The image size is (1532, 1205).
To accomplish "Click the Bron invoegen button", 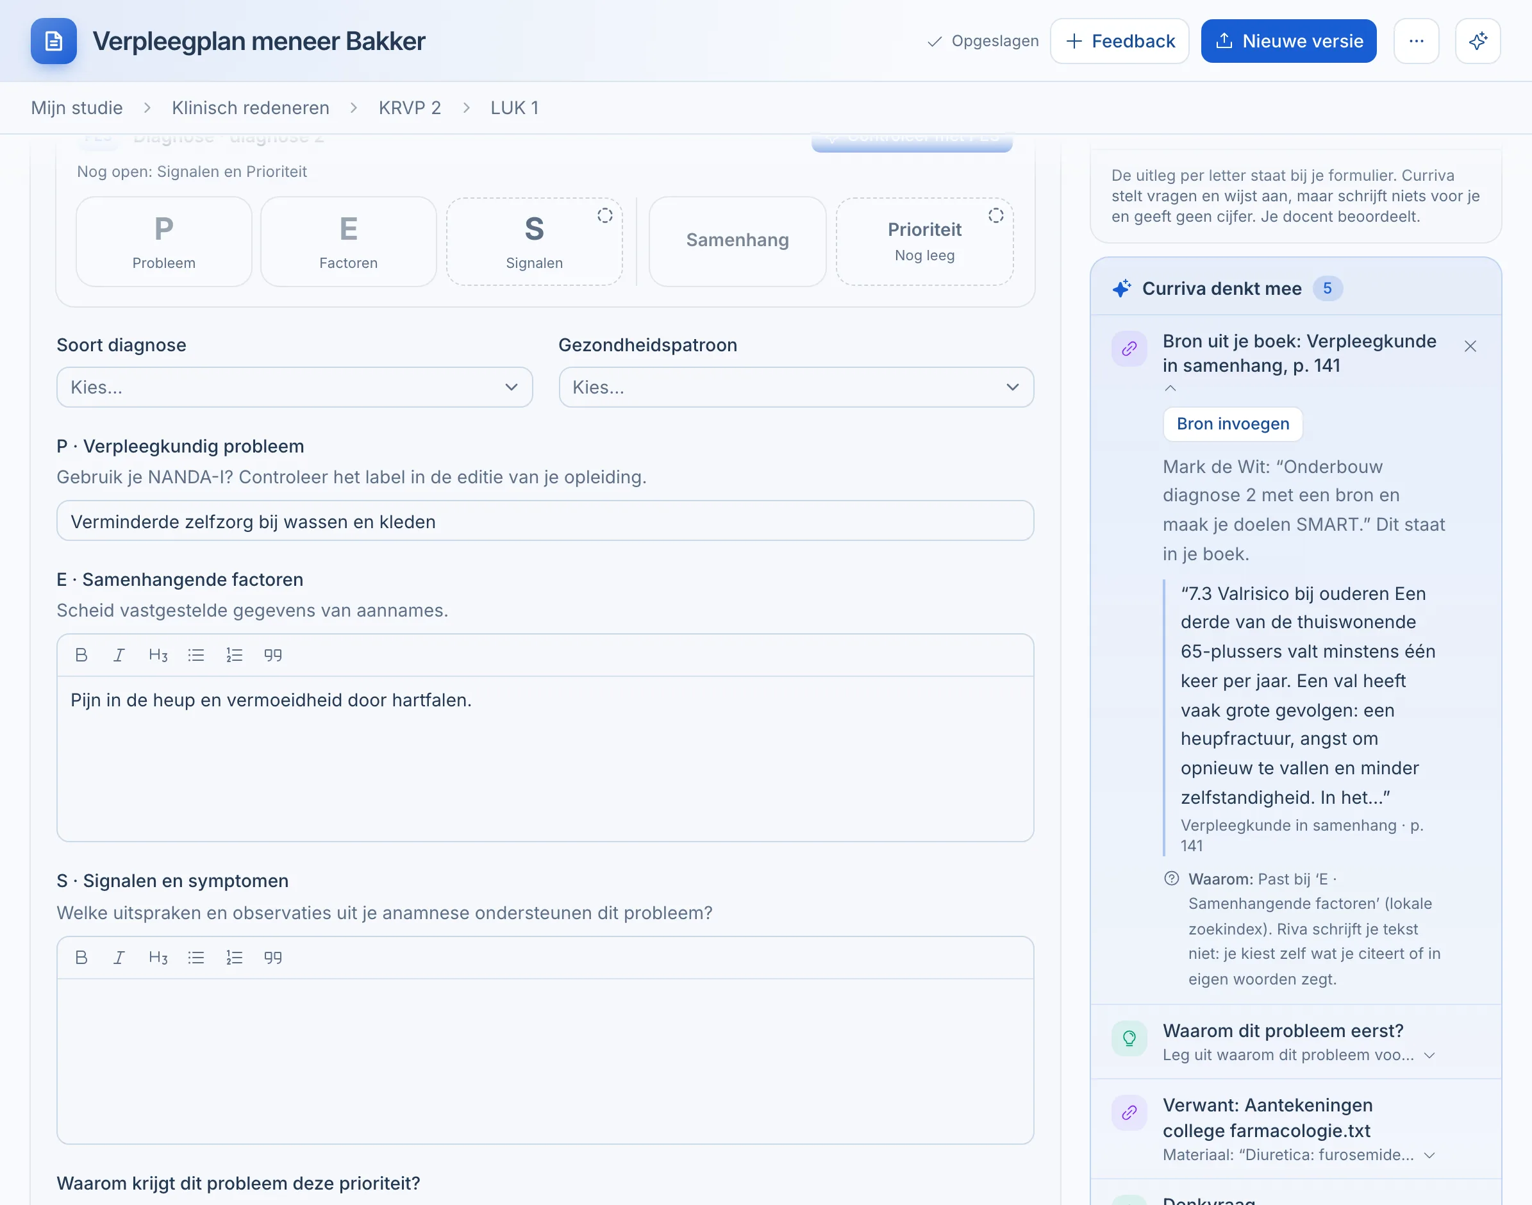I will (x=1233, y=423).
